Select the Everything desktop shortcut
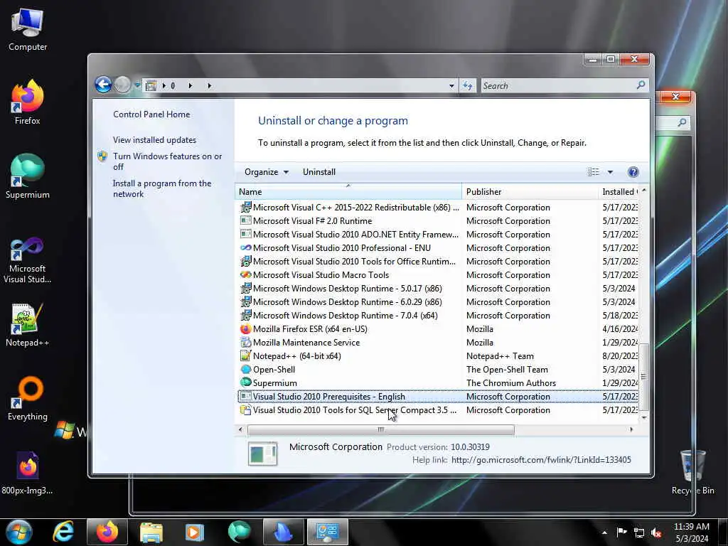The image size is (728, 546). [x=28, y=398]
